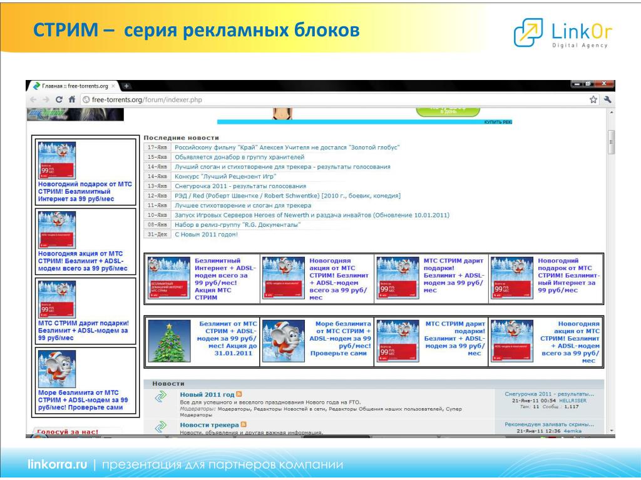Open last post Снегурочка 2011 - результаты...
This screenshot has height=480, width=641.
point(550,394)
